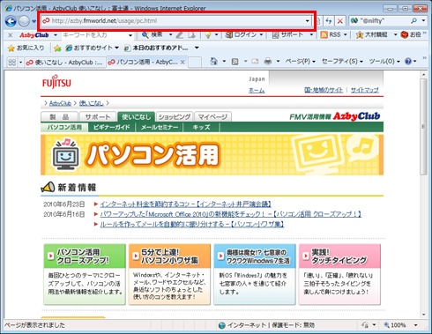Click the vertical scrollbar thumb

point(423,126)
